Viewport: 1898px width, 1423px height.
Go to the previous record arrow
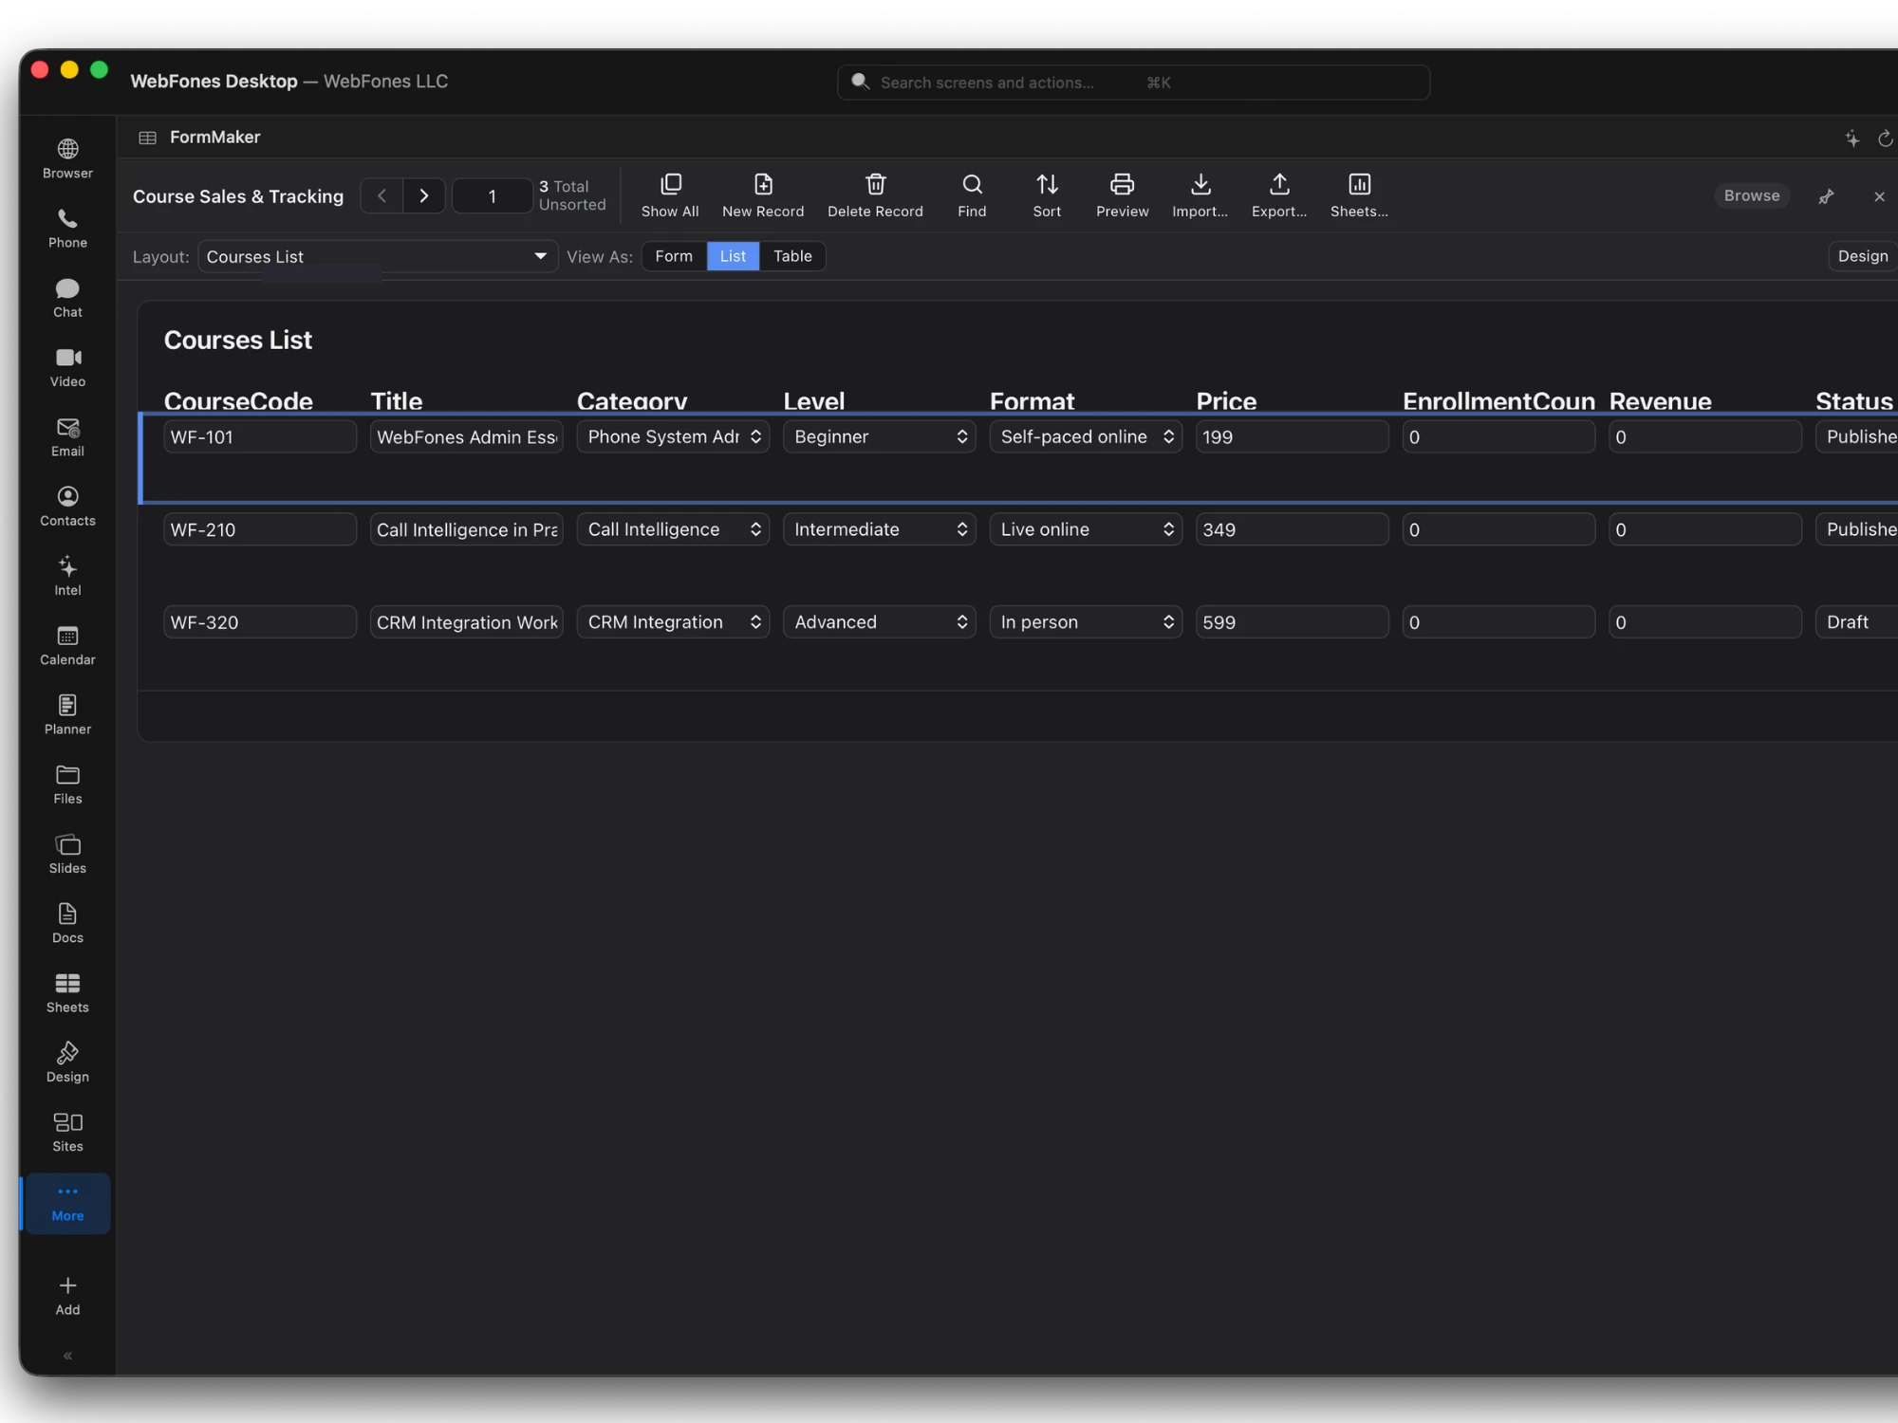pos(381,195)
